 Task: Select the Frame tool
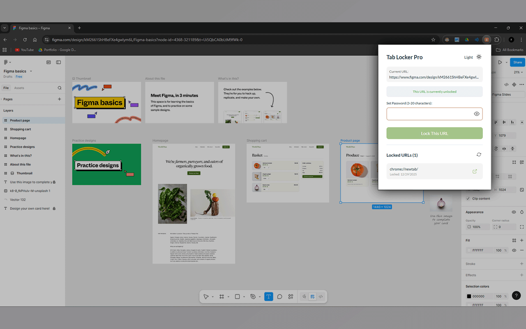coord(221,297)
